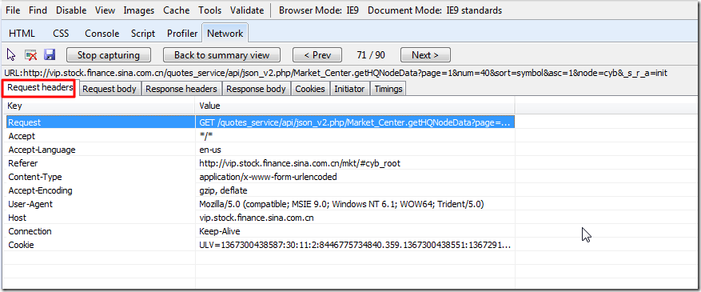The width and height of the screenshot is (701, 292).
Task: Open the Timings tab
Action: [x=388, y=89]
